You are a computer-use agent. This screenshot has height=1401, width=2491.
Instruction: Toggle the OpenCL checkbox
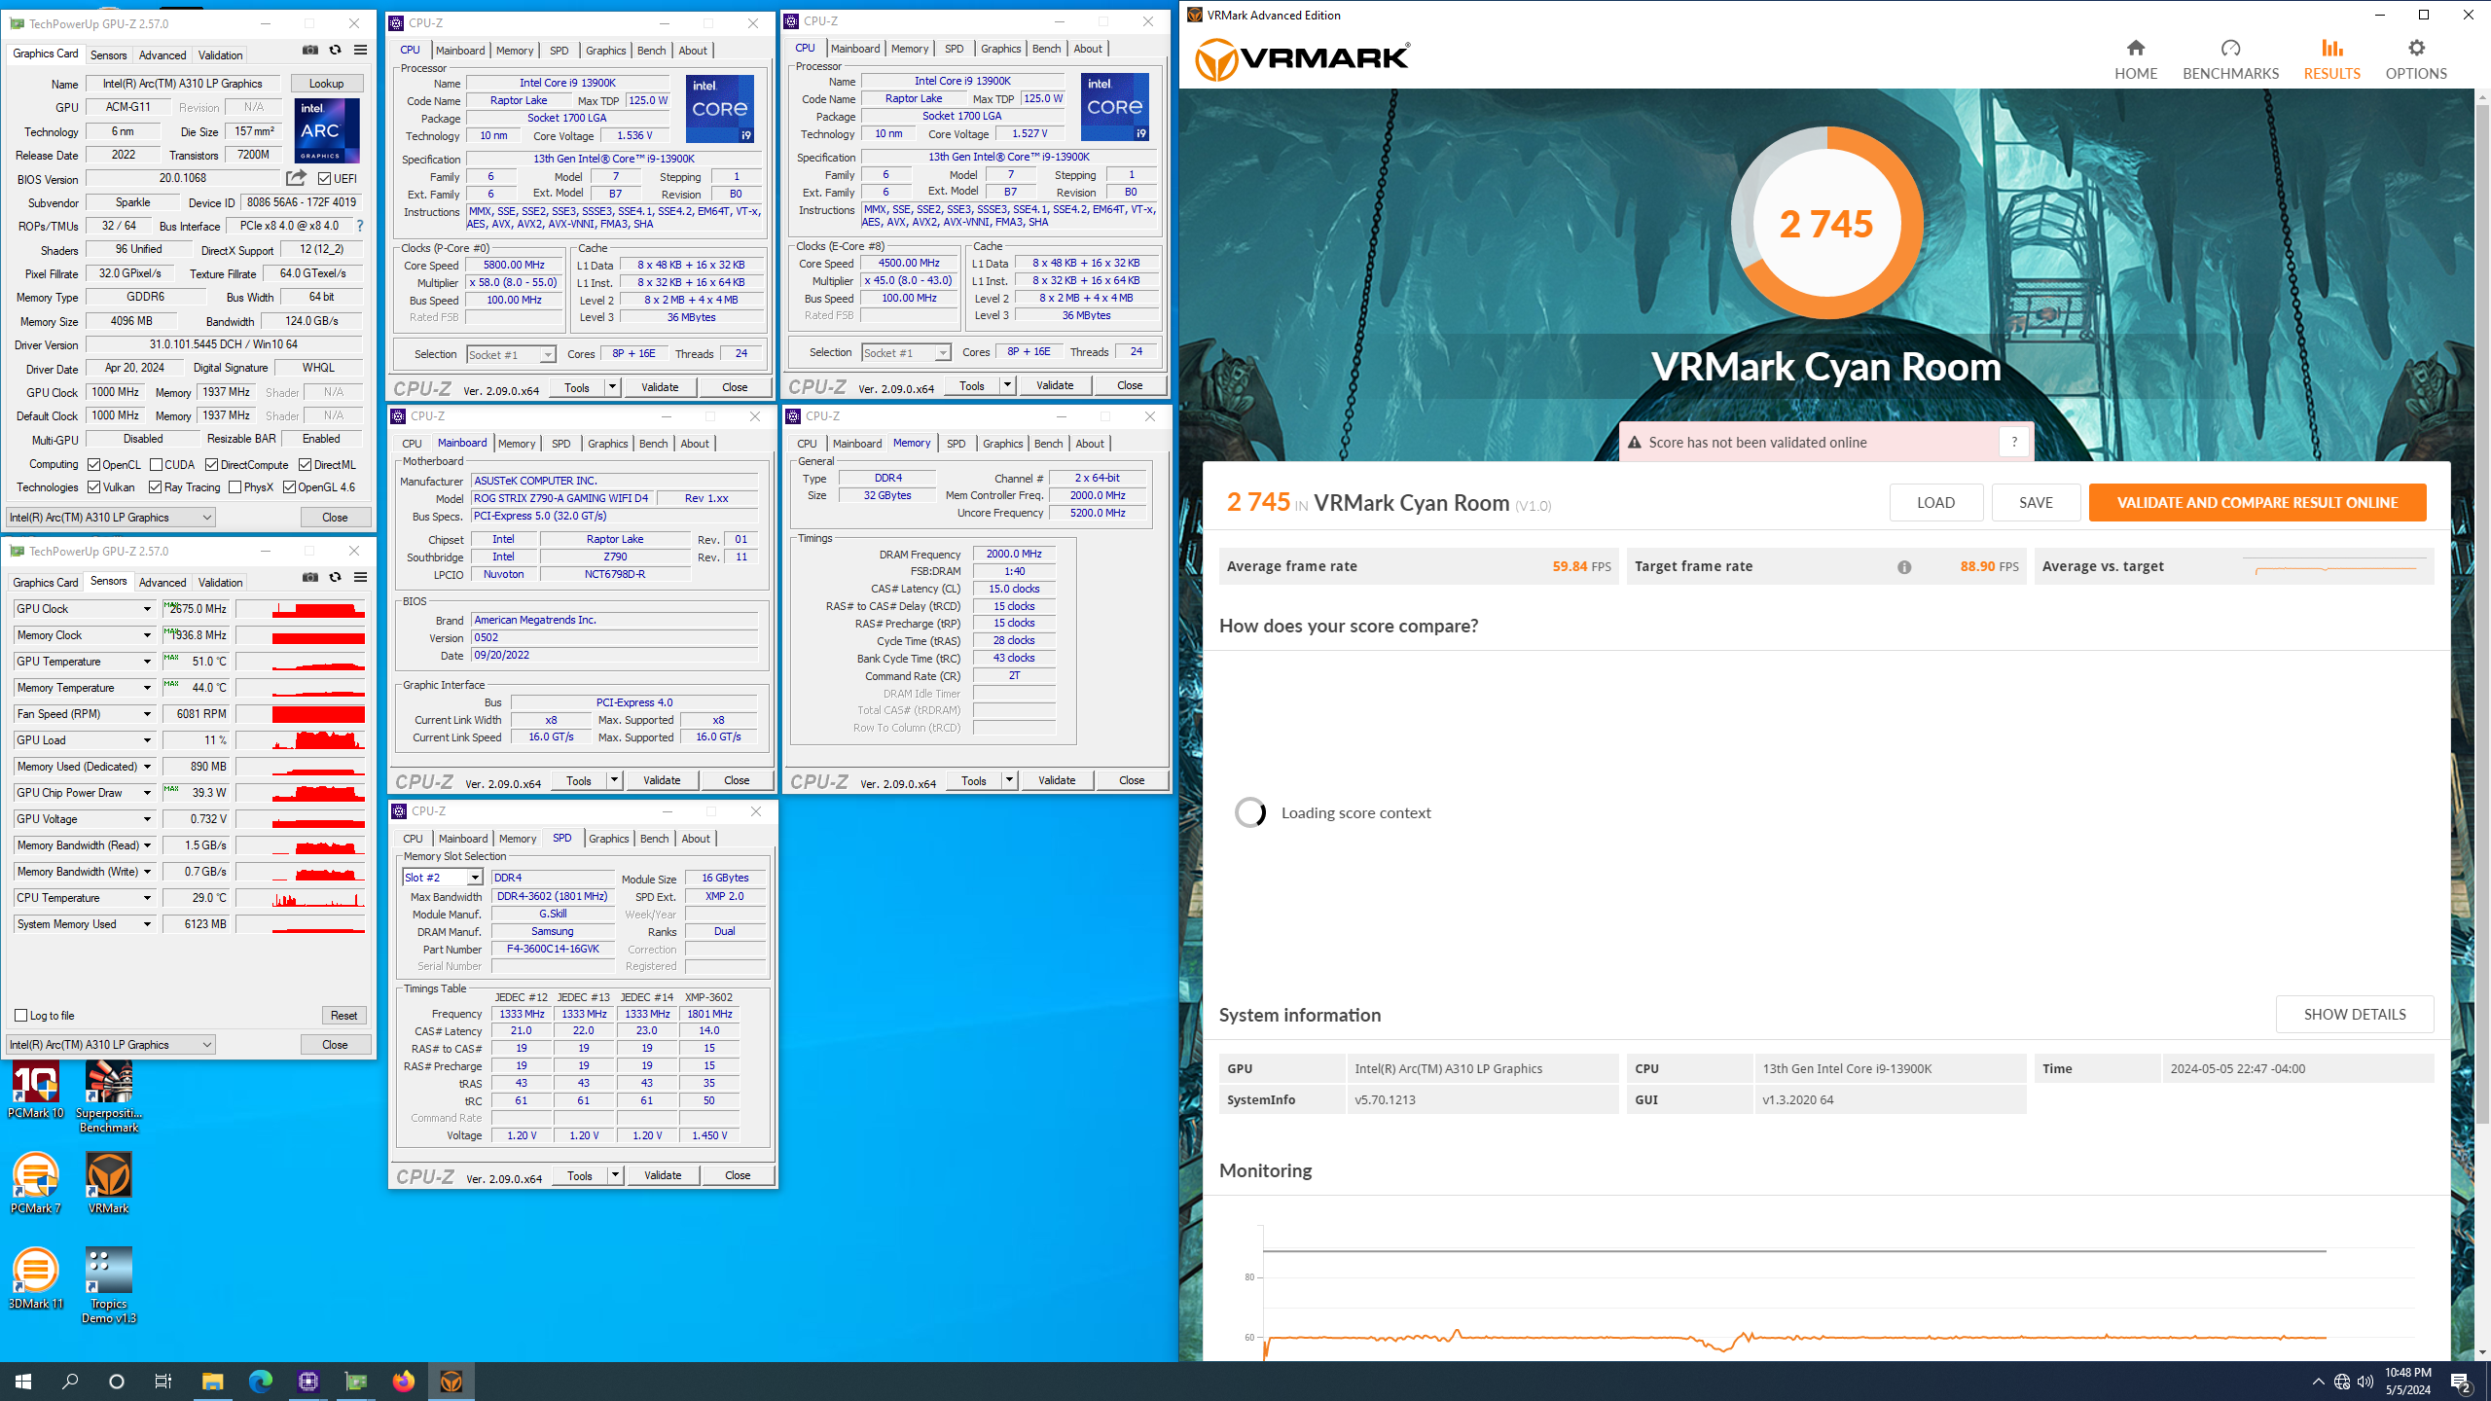click(94, 465)
